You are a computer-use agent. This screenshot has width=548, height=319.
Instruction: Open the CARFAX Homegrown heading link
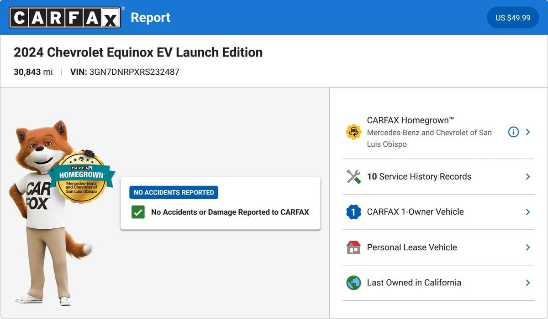[x=411, y=120]
